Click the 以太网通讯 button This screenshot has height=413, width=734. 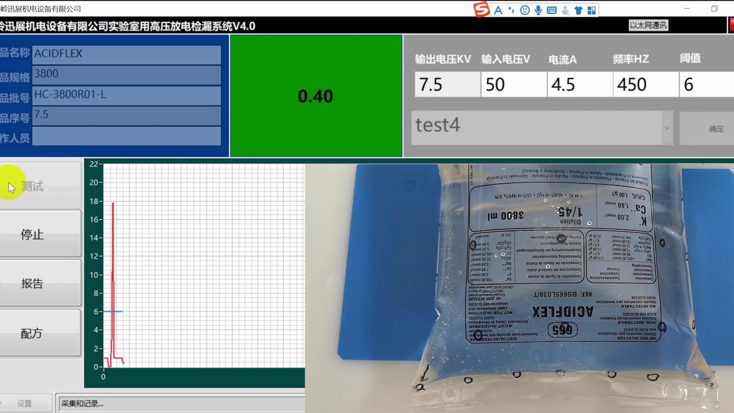tap(649, 25)
